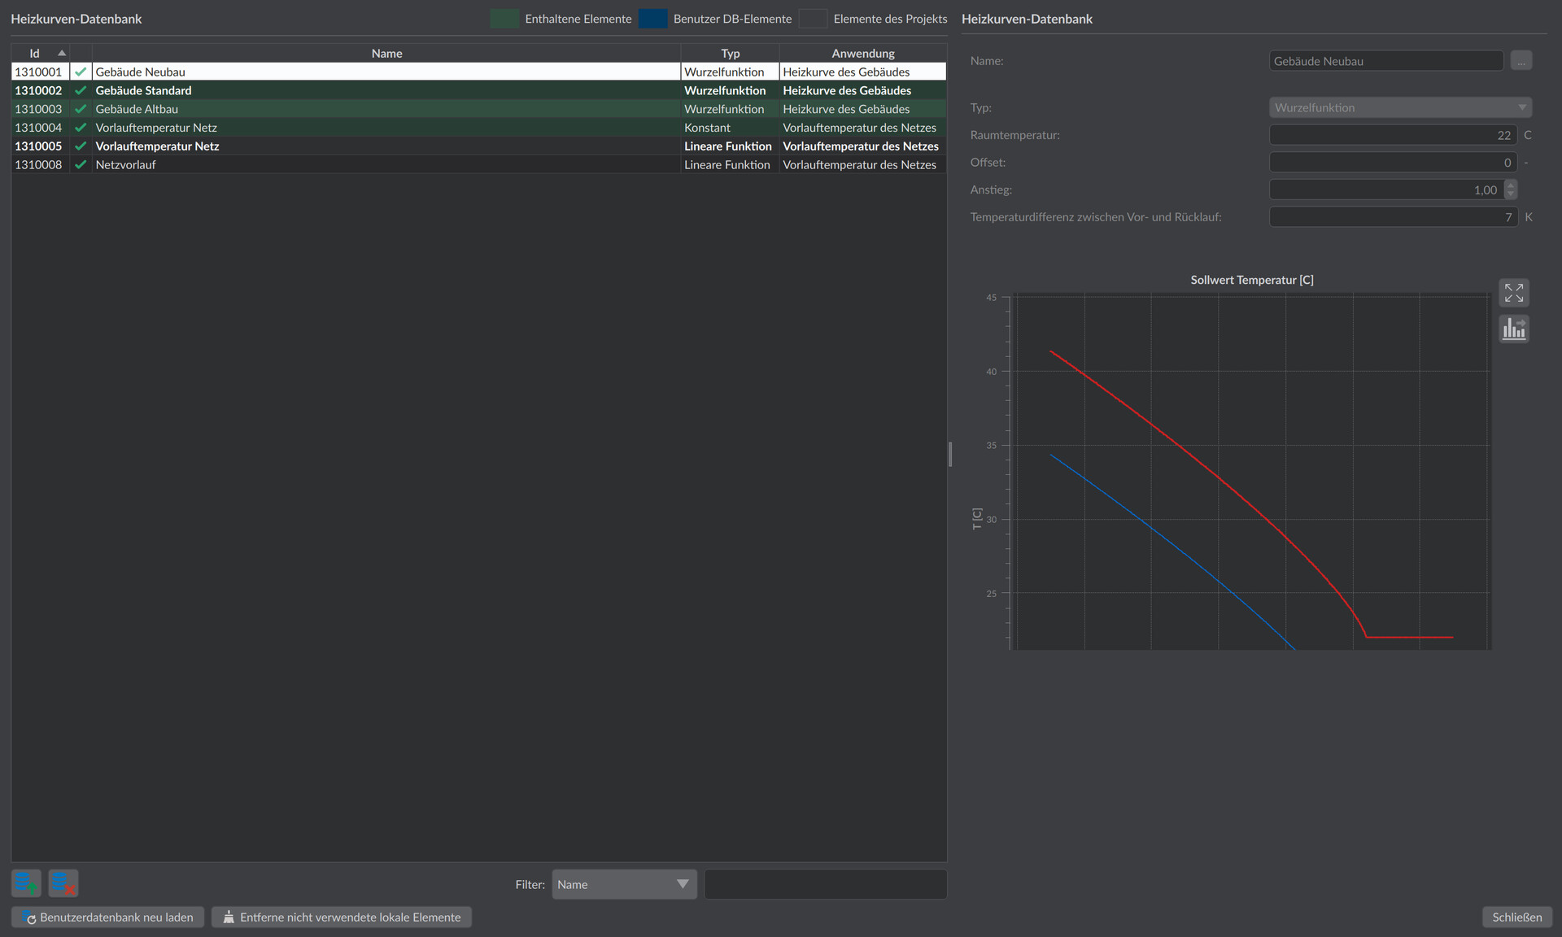Sort by the Typ column header

tap(730, 53)
